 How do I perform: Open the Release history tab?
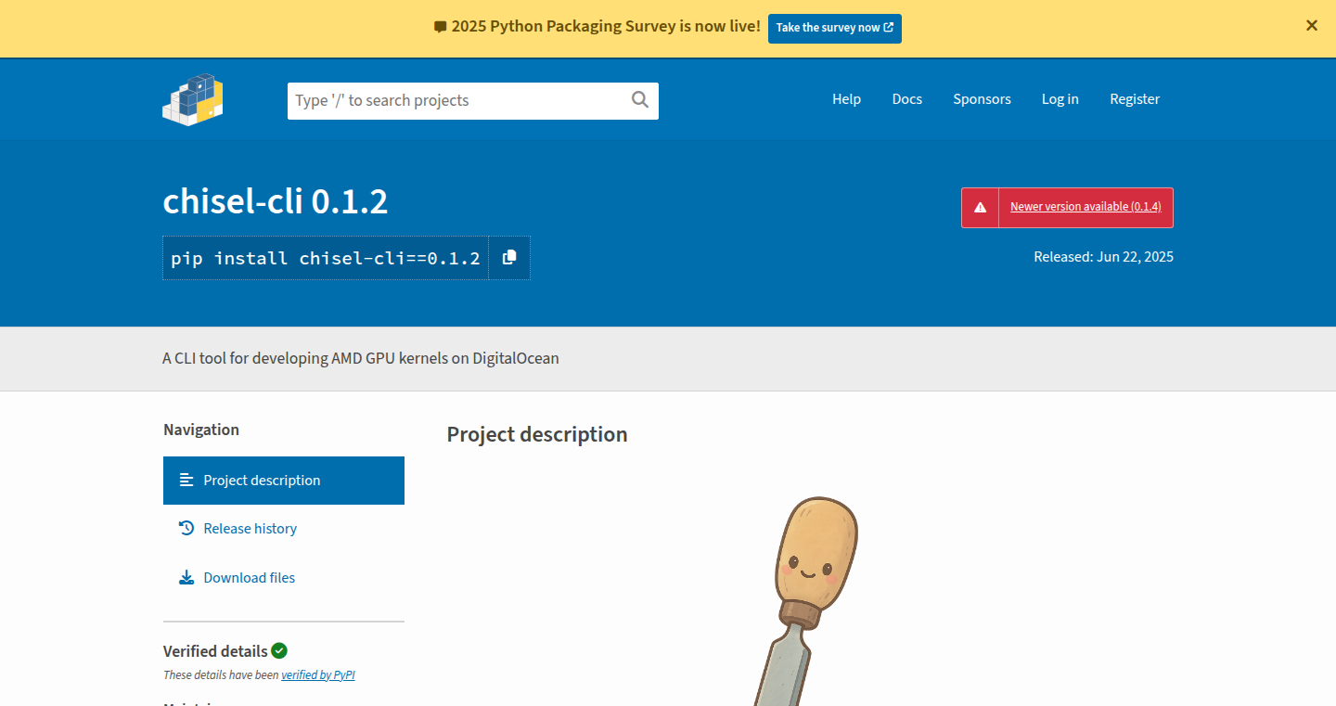point(284,529)
